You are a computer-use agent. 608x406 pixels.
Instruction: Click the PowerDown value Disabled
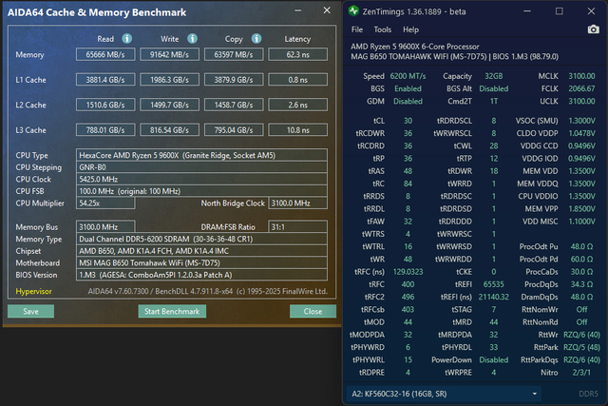494,359
